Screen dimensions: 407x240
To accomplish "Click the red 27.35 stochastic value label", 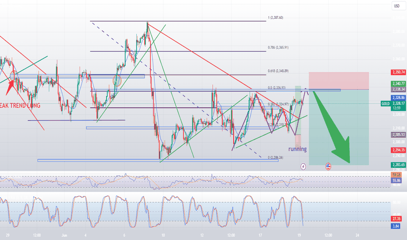I will (396, 219).
